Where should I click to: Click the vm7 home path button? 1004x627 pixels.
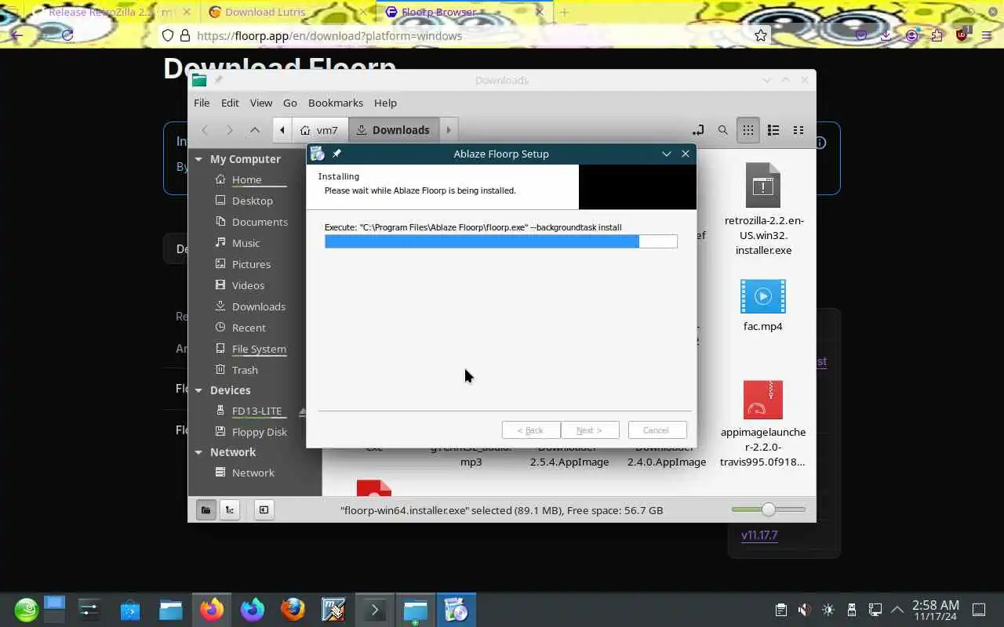[319, 130]
